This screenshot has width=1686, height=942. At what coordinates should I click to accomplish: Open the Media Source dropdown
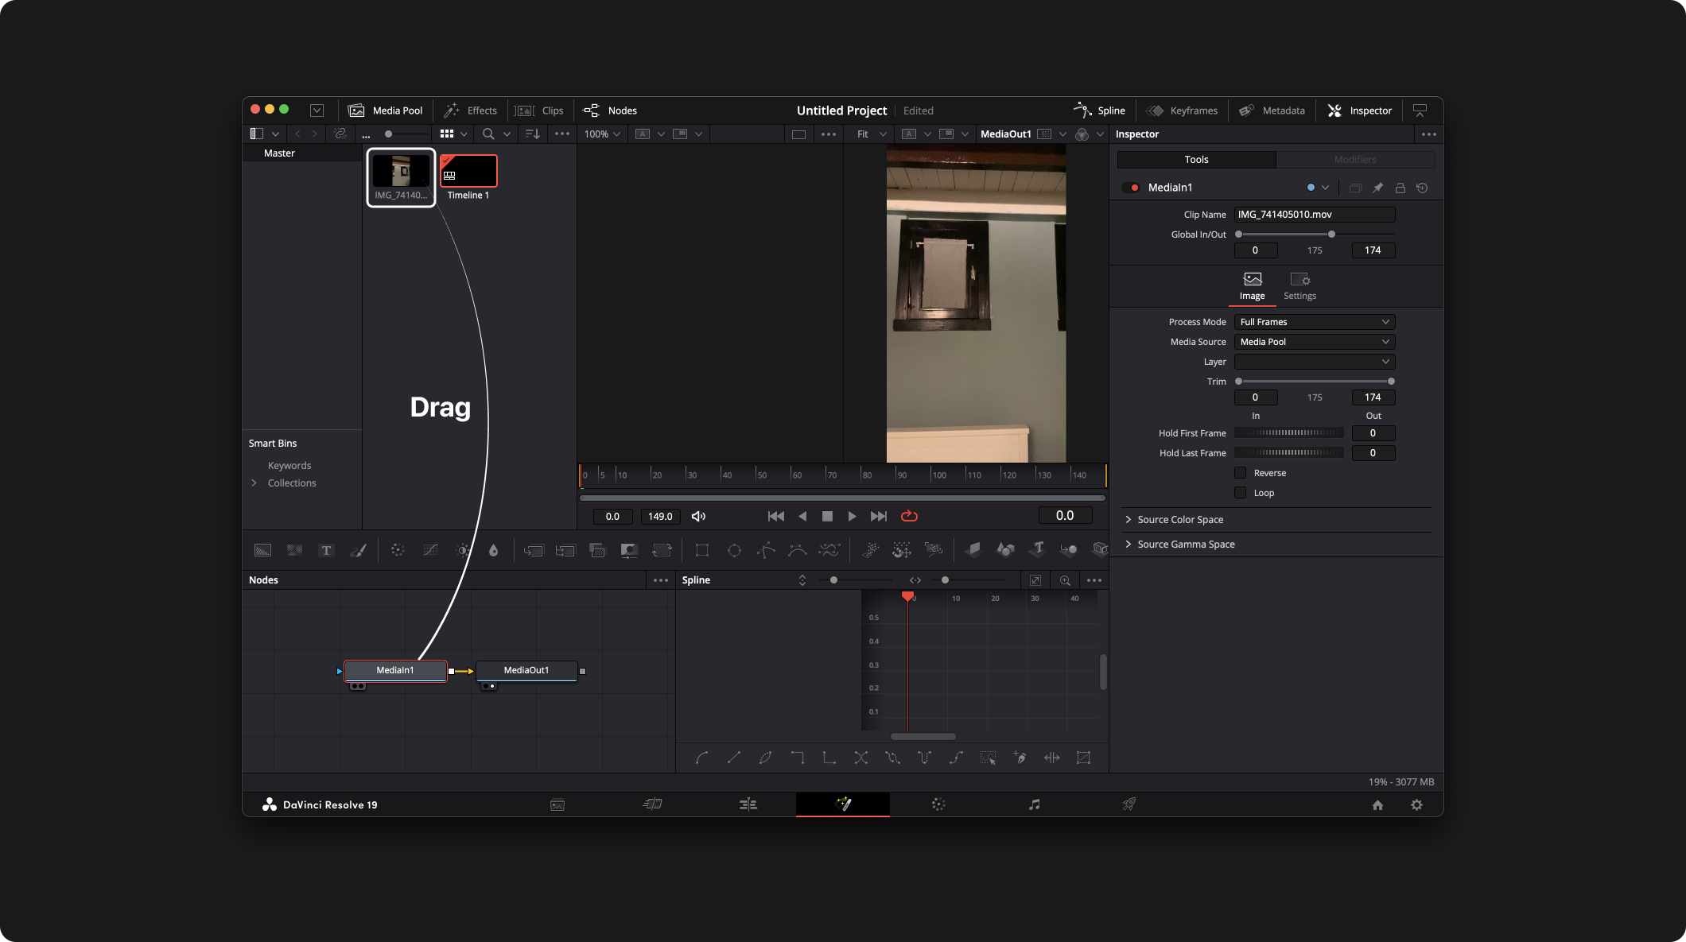point(1314,342)
